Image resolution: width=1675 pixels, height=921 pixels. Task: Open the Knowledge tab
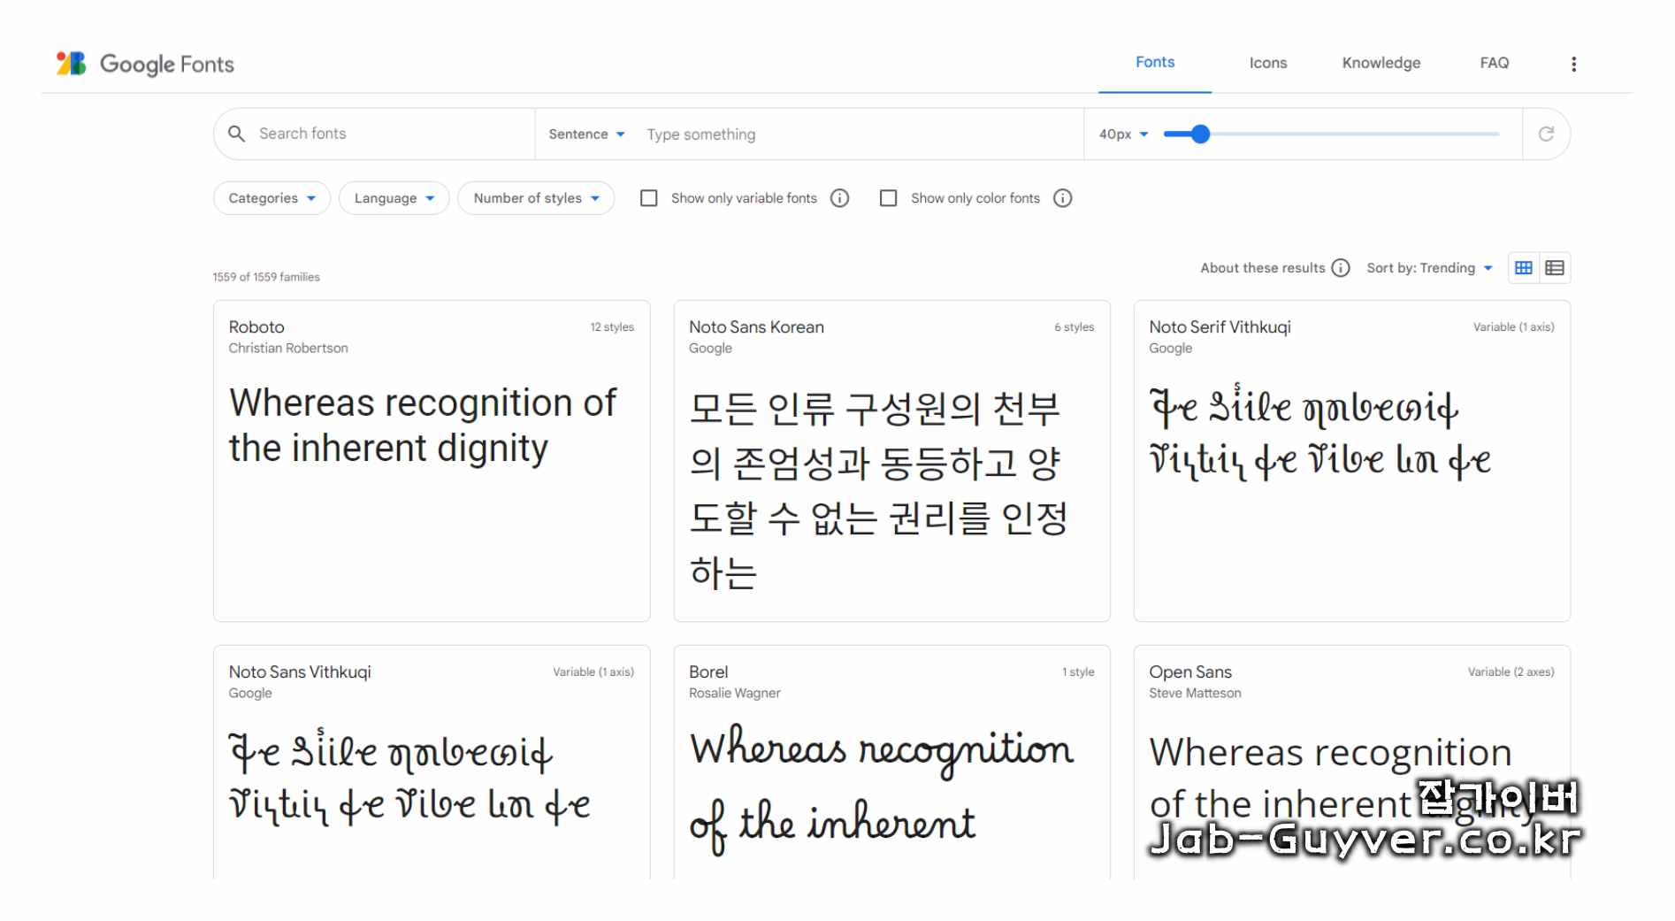click(x=1381, y=63)
